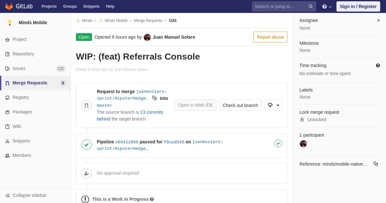Copy the merge request reference

tap(376, 164)
